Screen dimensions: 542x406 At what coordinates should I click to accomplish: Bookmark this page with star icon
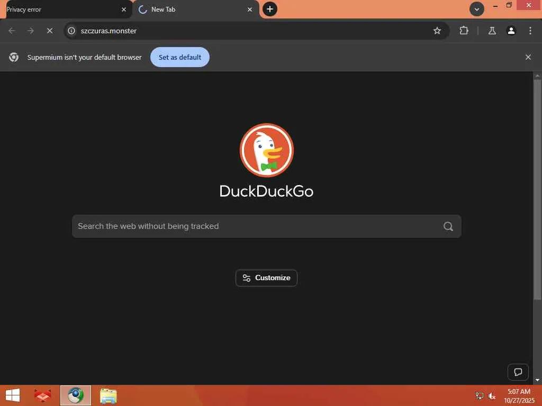[x=437, y=31]
